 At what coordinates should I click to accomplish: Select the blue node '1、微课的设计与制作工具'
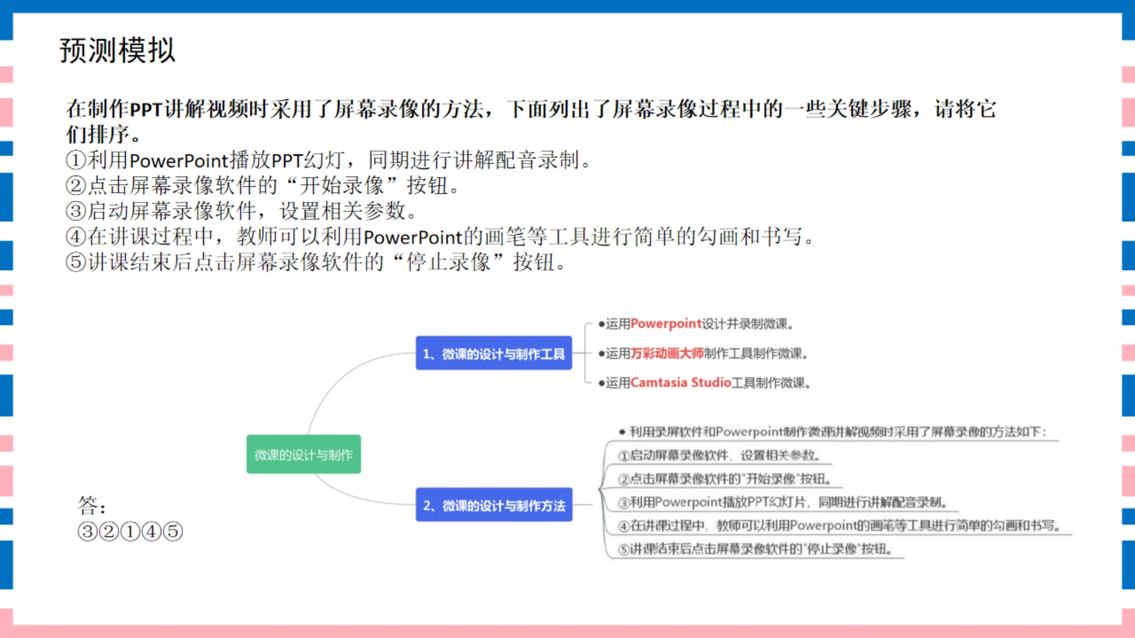[494, 353]
